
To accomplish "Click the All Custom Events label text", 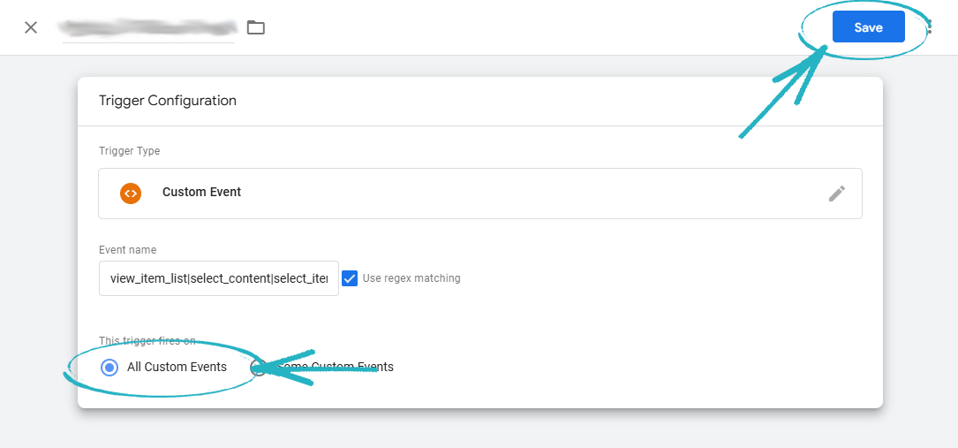I will click(177, 368).
